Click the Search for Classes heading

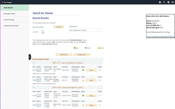click(43, 13)
